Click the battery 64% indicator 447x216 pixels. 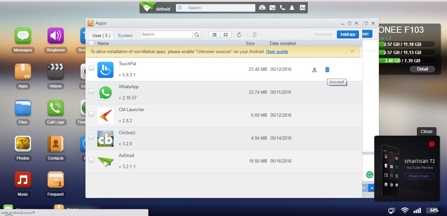click(x=434, y=210)
